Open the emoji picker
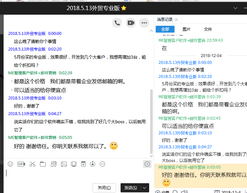 [10, 164]
